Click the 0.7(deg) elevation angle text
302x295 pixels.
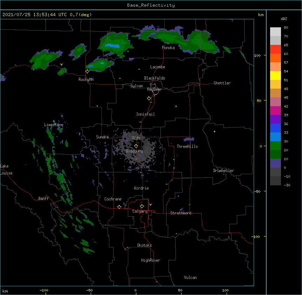pyautogui.click(x=81, y=15)
